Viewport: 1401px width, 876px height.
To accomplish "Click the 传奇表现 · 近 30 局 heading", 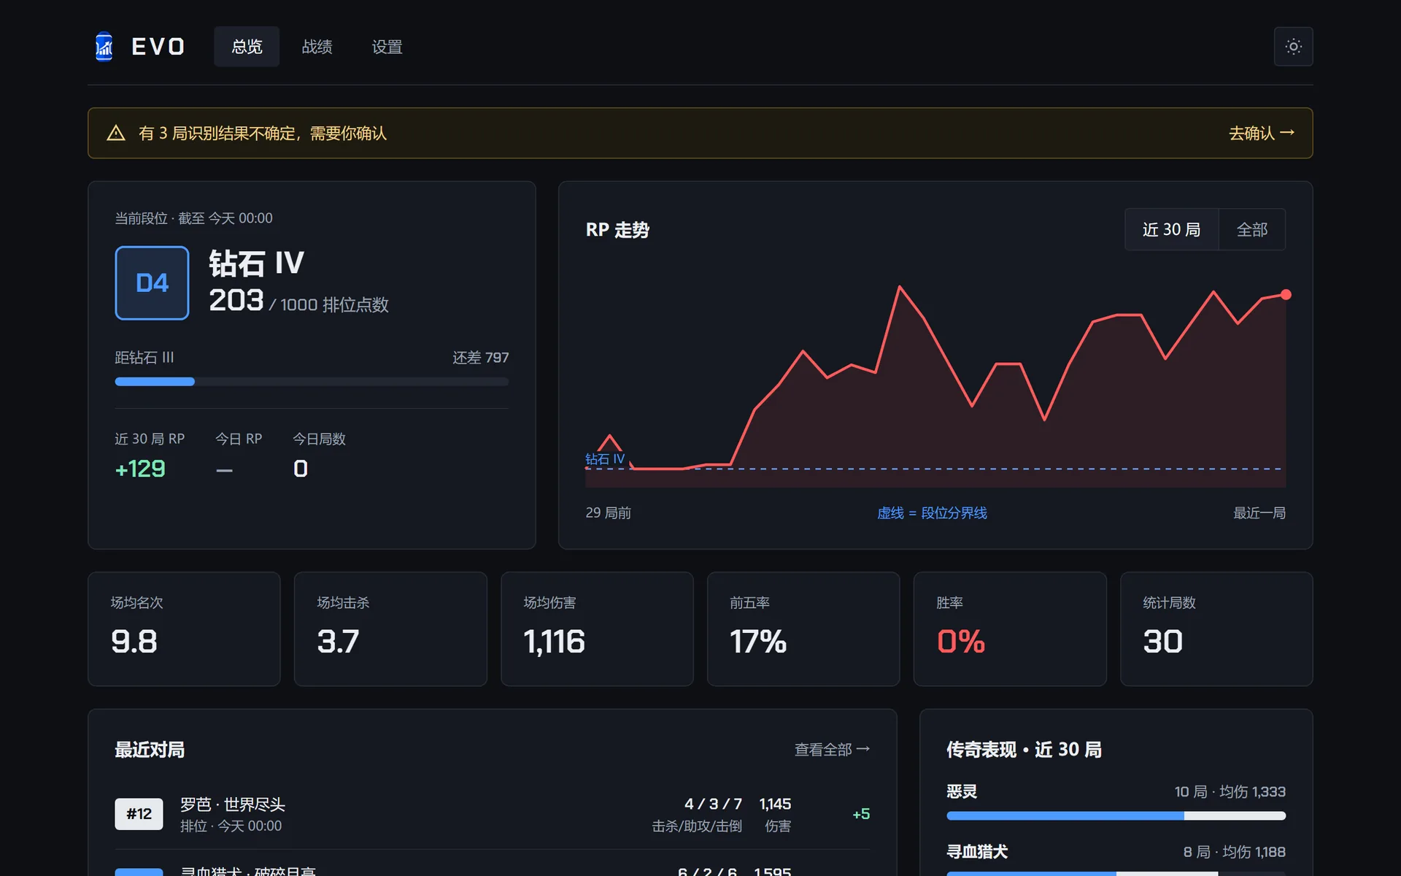I will pyautogui.click(x=1024, y=750).
